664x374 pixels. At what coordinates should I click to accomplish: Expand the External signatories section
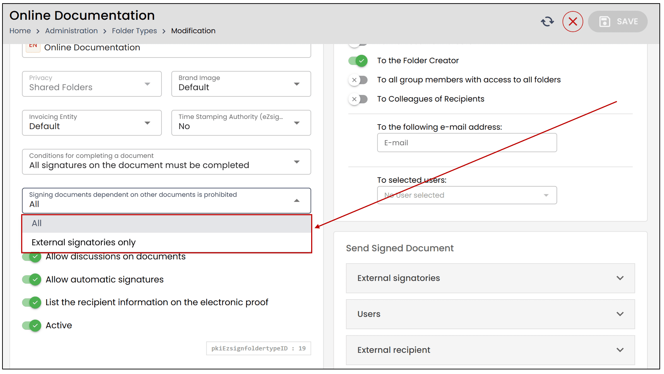coord(490,278)
